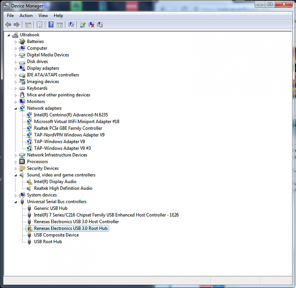Select Intel(R) 7 Series/C216 USB Enhanced Host Controller
Image resolution: width=296 pixels, height=288 pixels.
(x=106, y=215)
